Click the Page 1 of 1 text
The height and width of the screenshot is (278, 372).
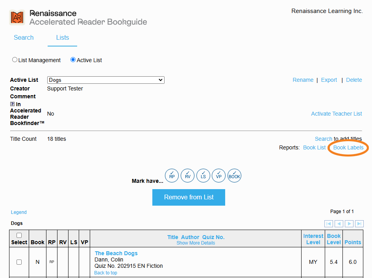pyautogui.click(x=342, y=212)
